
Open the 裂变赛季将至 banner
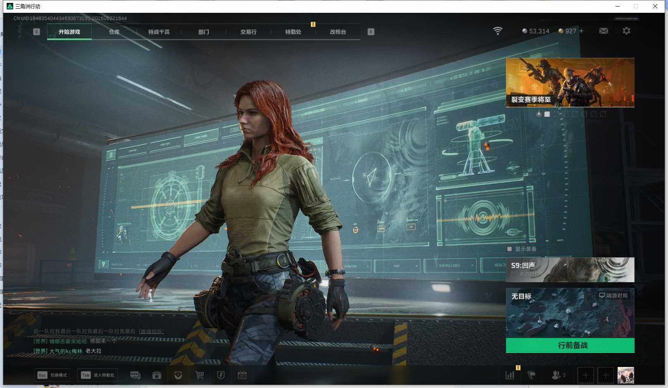(570, 83)
